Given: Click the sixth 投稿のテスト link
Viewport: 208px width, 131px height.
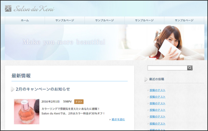Looking at the screenshot, I should 158,123.
